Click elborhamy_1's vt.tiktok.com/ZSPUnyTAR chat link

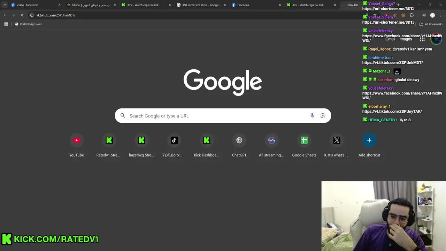(392, 112)
